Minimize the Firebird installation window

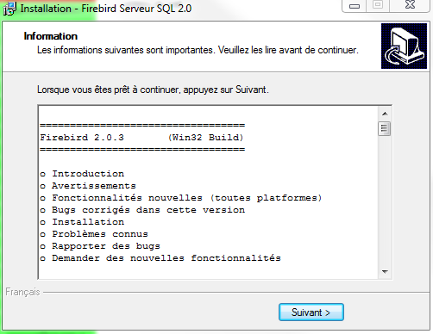click(x=355, y=6)
